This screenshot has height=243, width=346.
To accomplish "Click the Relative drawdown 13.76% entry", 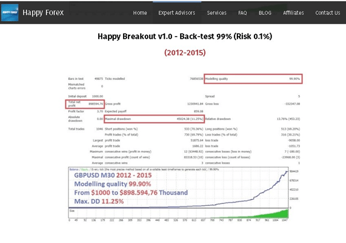I will pos(252,119).
